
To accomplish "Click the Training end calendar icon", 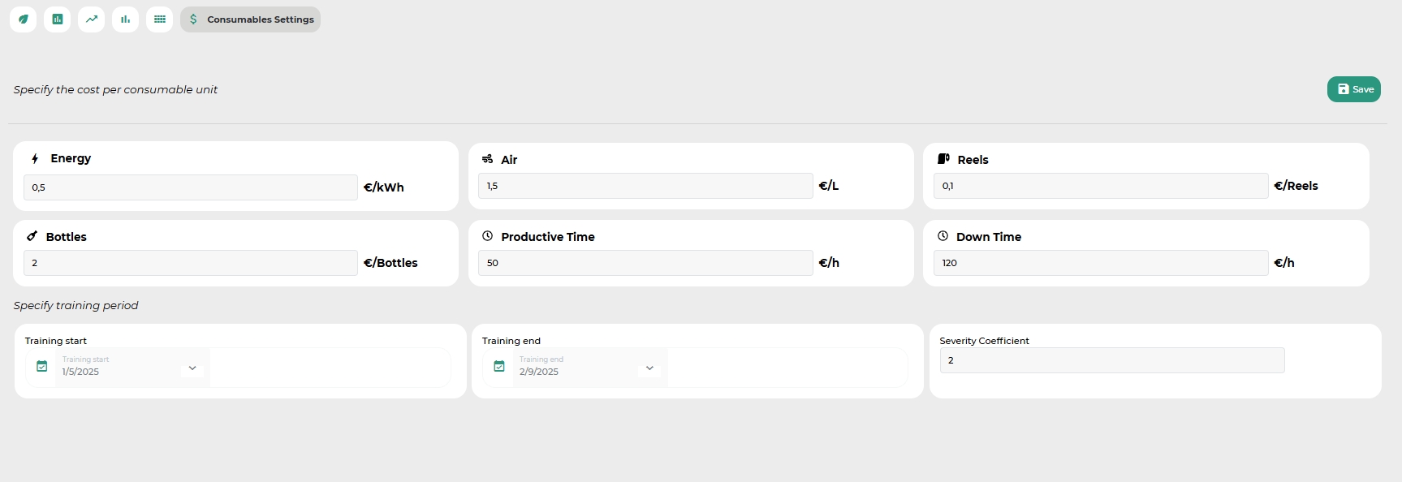I will [499, 367].
